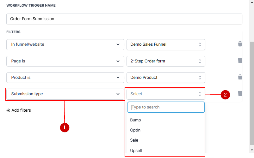
Task: Open the Page is filter dropdown
Action: tap(65, 61)
